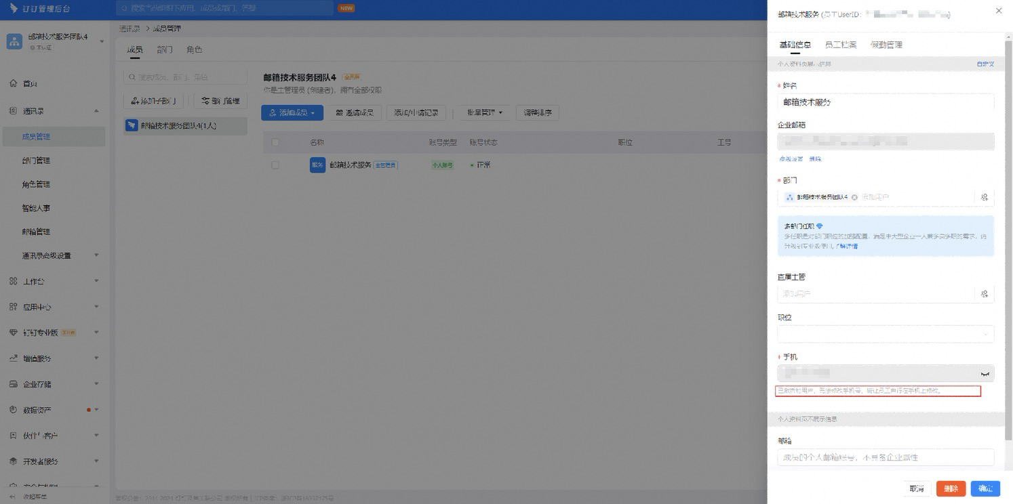Click the organization avatar icon in sidebar
Image resolution: width=1013 pixels, height=504 pixels.
tap(14, 41)
